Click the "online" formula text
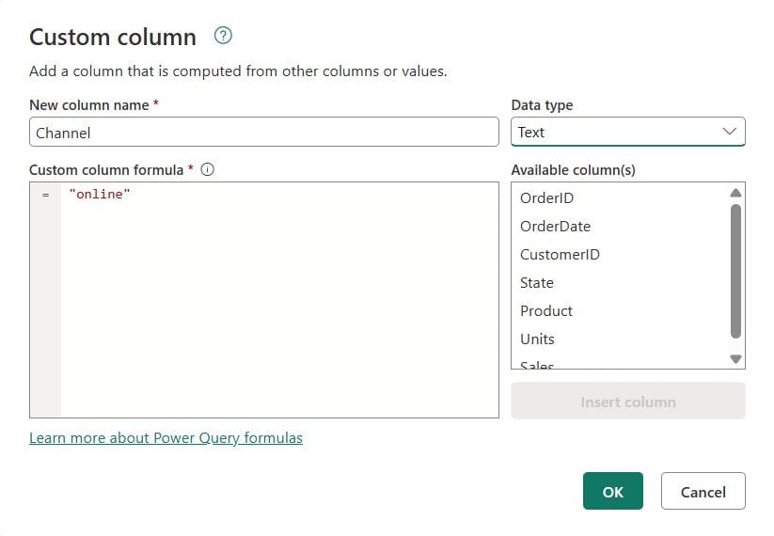Viewport: 774px width, 536px height. [x=100, y=194]
